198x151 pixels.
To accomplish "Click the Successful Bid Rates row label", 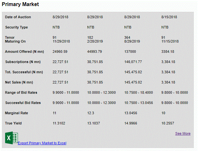I will (x=23, y=103).
